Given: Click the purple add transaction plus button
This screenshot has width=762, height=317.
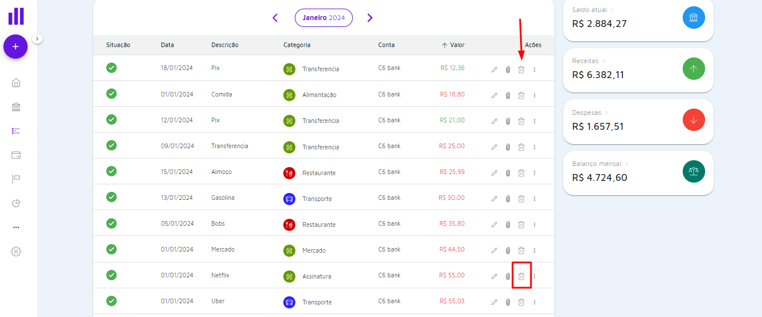Looking at the screenshot, I should click(x=16, y=47).
